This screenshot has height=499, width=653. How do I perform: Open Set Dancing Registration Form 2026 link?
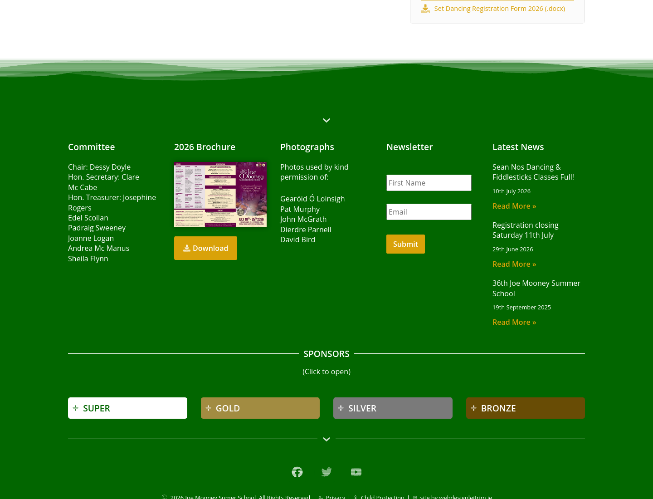click(x=499, y=9)
